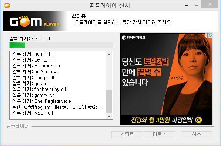The height and width of the screenshot is (146, 221).
Task: Click the log list scroll up arrow
Action: click(109, 55)
